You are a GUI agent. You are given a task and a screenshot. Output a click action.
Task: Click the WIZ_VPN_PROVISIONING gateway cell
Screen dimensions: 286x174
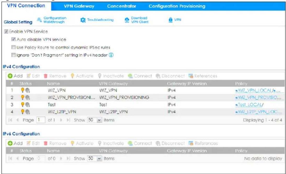pos(124,97)
